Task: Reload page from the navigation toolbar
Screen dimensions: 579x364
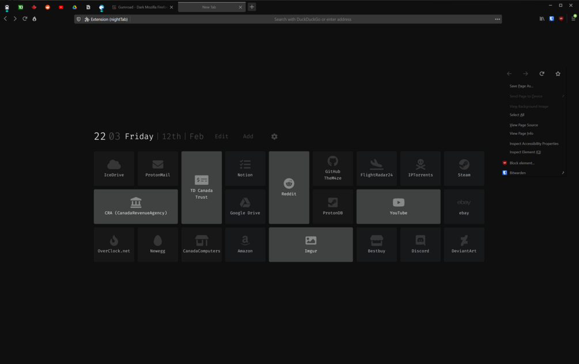Action: 25,19
